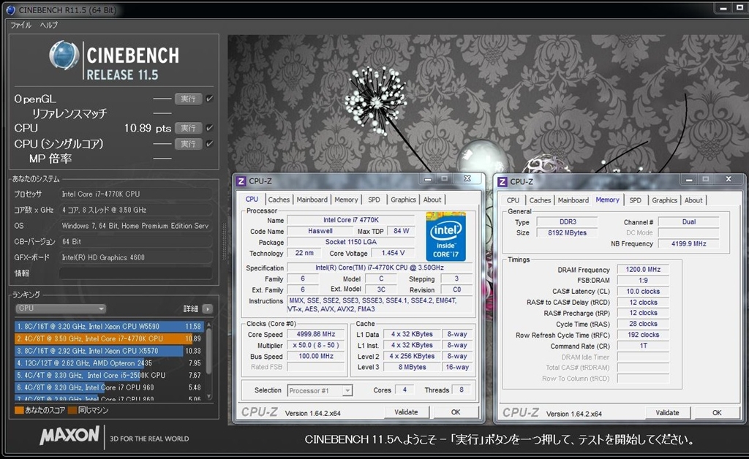Click the Intel Core i7 badge
The height and width of the screenshot is (459, 749).
coord(445,236)
